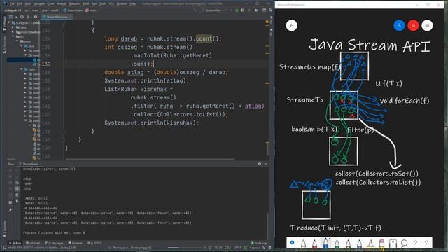
Task: Open the View menu
Action: pyautogui.click(x=28, y=4)
